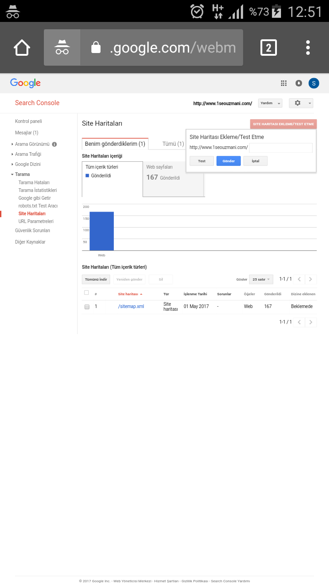Screen dimensions: 329x585
Task: Open Google gibi Getir
Action: pyautogui.click(x=35, y=198)
